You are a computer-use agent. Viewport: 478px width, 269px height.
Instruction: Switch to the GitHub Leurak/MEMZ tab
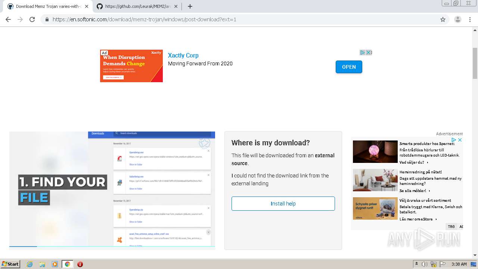click(137, 6)
